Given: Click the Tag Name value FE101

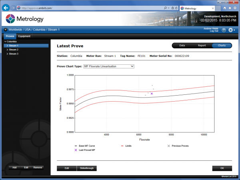Looking at the screenshot, I should [142, 56].
